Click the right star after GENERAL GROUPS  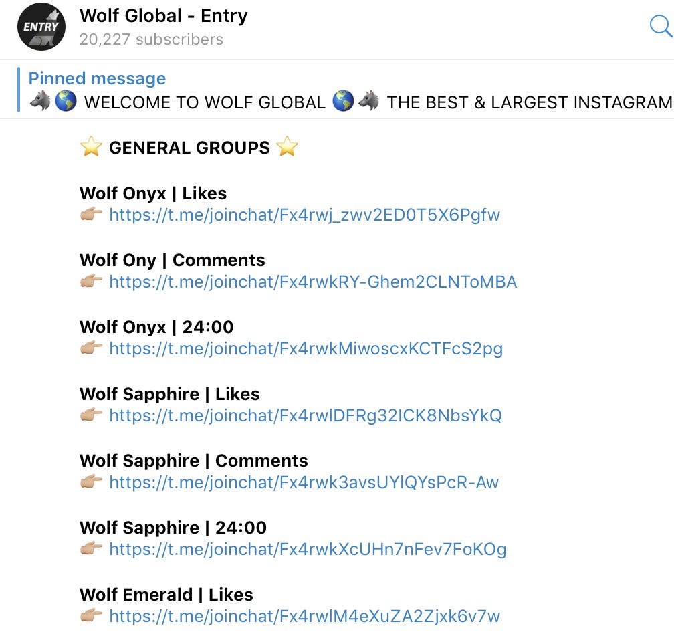click(x=287, y=146)
